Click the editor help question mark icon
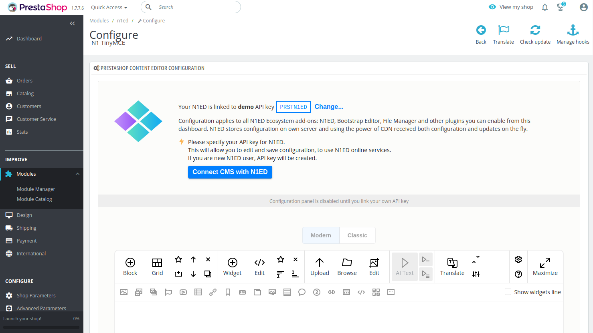Screen dimensions: 593x333 point(518,274)
